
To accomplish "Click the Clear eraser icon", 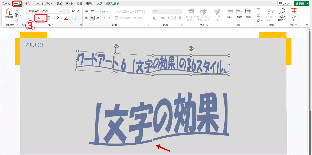I will click(258, 20).
